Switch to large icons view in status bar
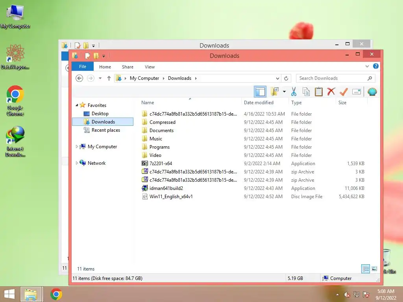The image size is (403, 302). coord(374,269)
